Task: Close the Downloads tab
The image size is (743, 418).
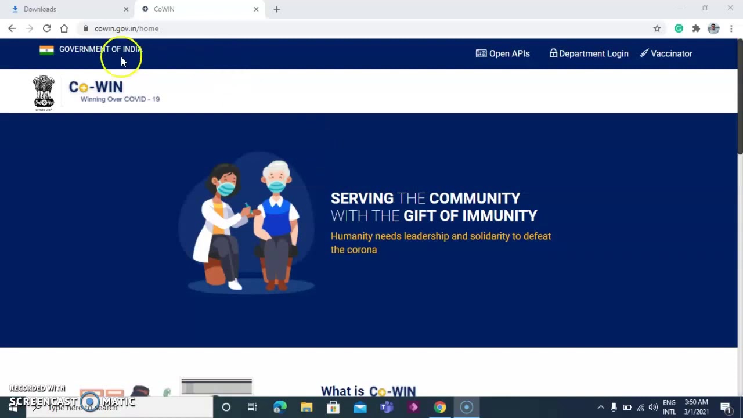Action: [126, 9]
